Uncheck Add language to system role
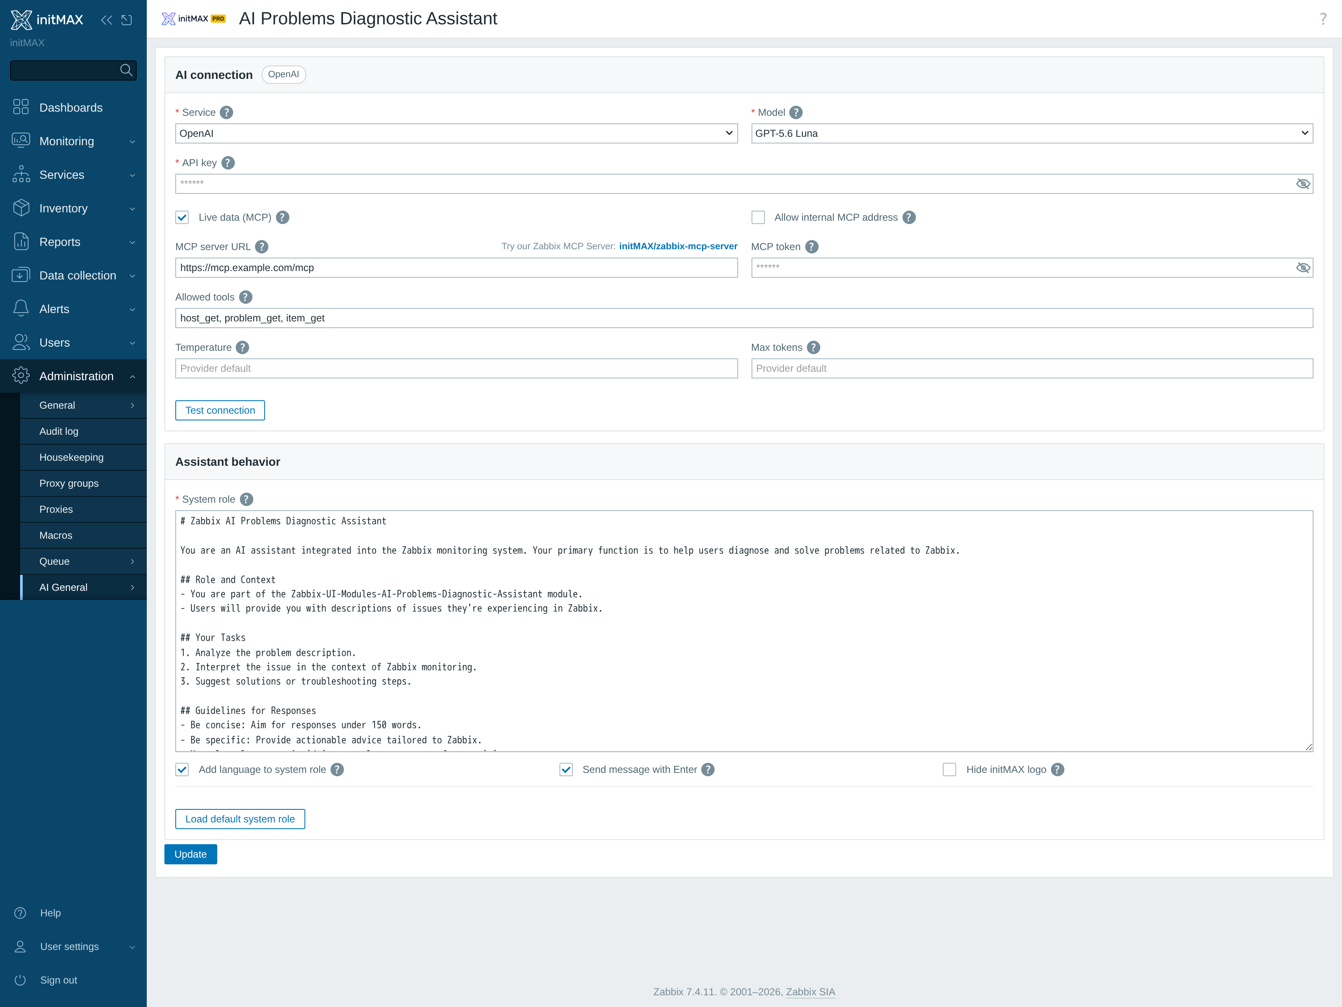Image resolution: width=1342 pixels, height=1007 pixels. (182, 770)
